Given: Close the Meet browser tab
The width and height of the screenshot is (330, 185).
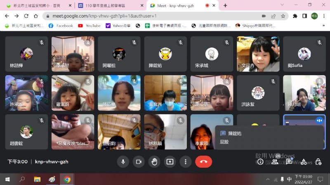Looking at the screenshot, I should [214, 5].
